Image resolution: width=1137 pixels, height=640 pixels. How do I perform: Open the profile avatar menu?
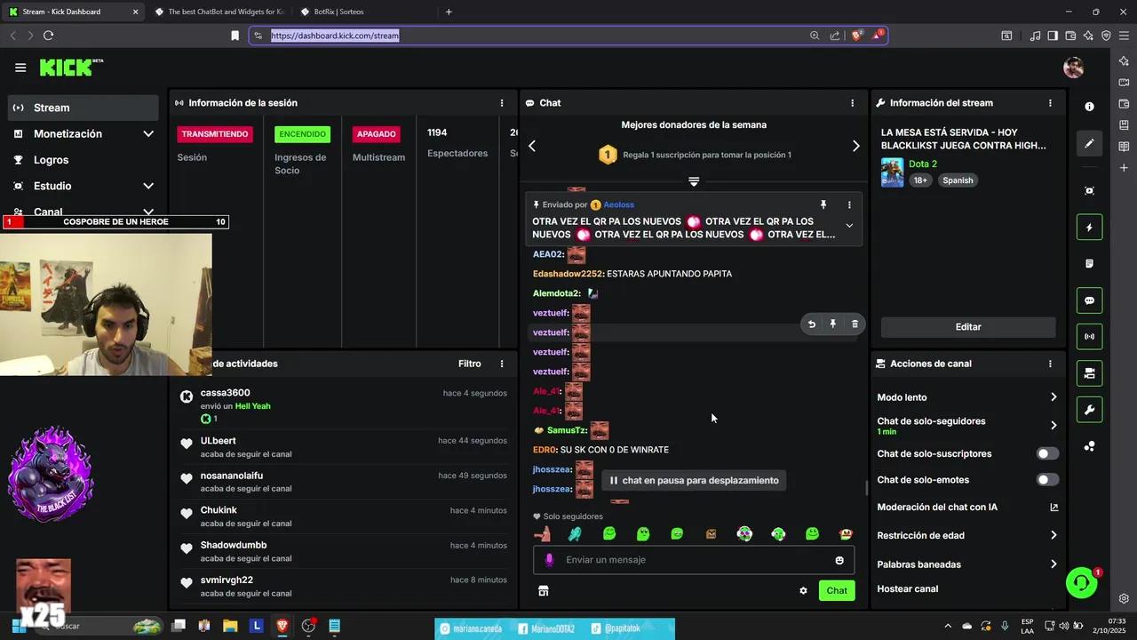[1073, 68]
